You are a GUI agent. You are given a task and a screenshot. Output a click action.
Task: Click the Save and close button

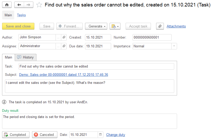point(18,26)
